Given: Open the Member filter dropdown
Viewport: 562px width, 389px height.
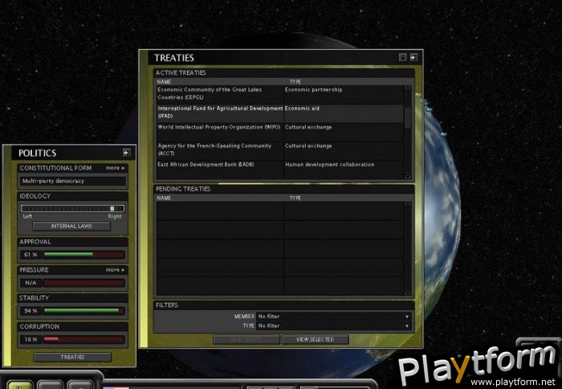Looking at the screenshot, I should pos(334,317).
